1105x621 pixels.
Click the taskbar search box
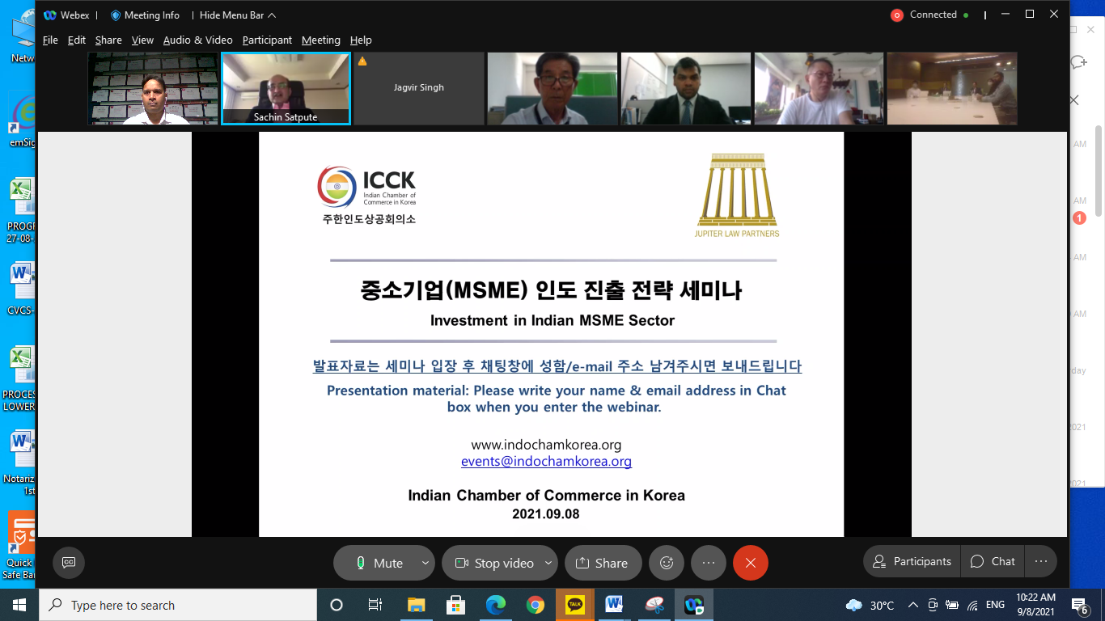(x=177, y=605)
